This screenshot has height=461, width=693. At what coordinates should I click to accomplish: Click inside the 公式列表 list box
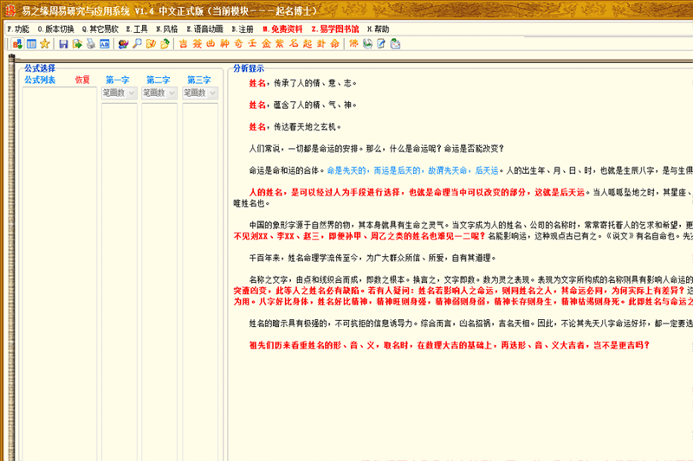(59, 259)
